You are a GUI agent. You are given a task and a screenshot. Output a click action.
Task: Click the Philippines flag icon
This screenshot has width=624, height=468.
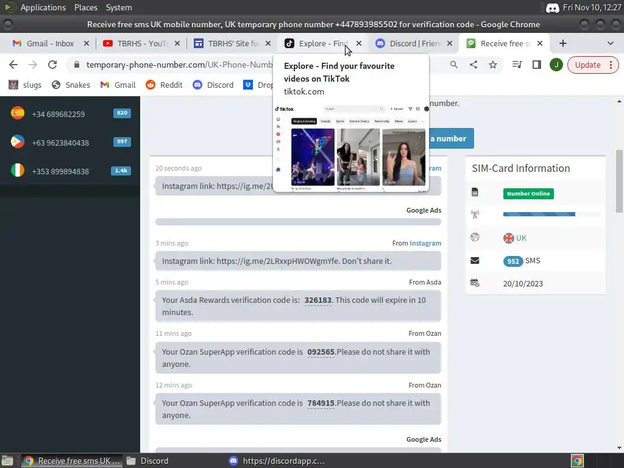[18, 141]
